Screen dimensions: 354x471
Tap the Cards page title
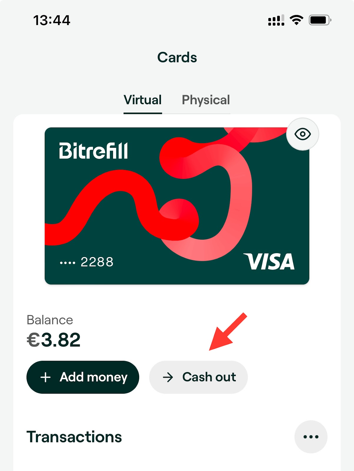[x=177, y=57]
